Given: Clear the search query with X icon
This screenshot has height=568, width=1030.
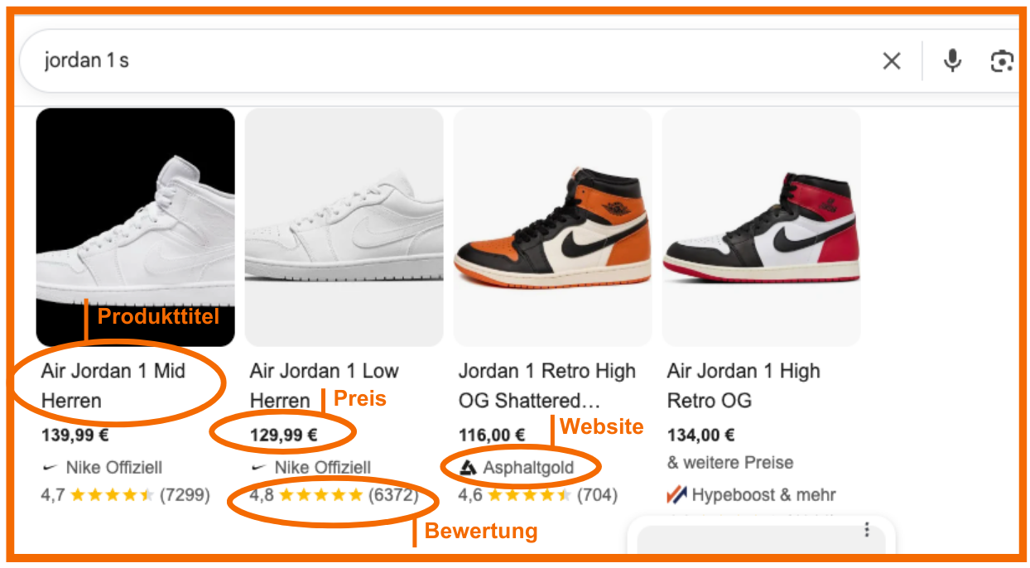Looking at the screenshot, I should (x=892, y=61).
